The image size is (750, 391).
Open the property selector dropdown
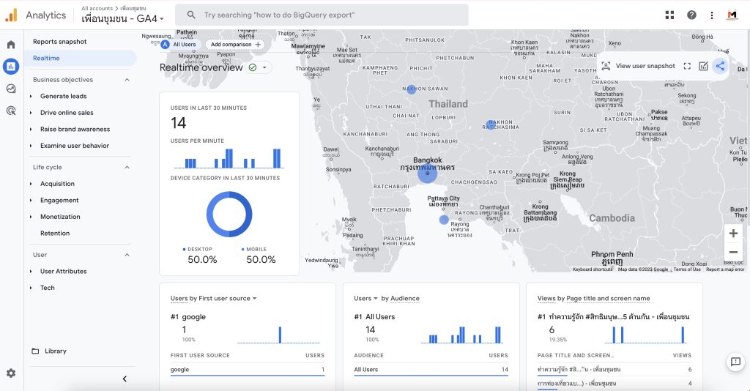pyautogui.click(x=122, y=18)
